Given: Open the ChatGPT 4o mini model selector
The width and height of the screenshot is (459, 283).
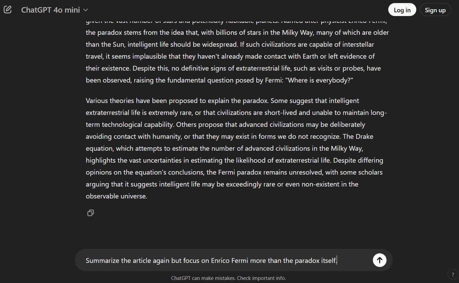Looking at the screenshot, I should pos(54,10).
